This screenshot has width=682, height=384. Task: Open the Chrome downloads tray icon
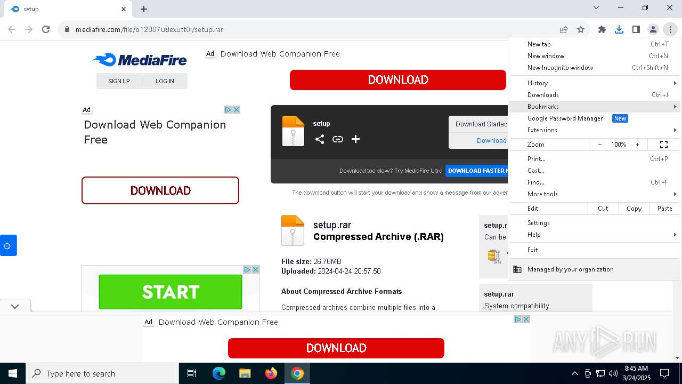point(619,29)
